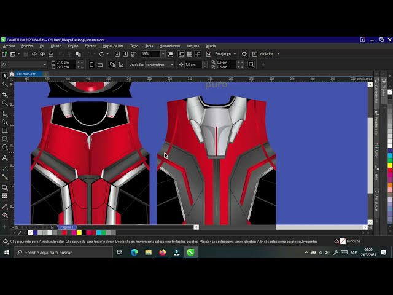Toggle show guidelines

(198, 54)
